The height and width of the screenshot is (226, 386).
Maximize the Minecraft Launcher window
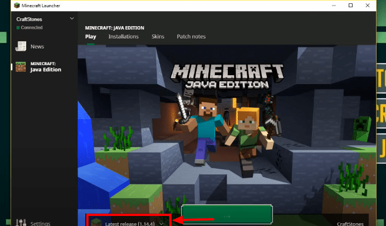350,6
